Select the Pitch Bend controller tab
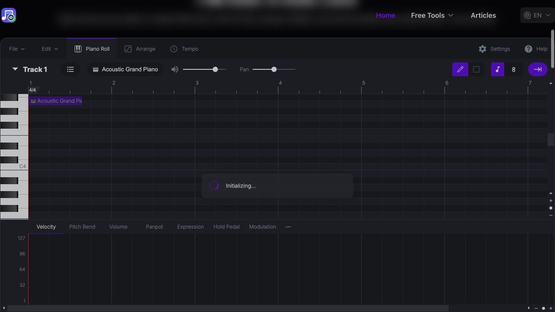 82,227
